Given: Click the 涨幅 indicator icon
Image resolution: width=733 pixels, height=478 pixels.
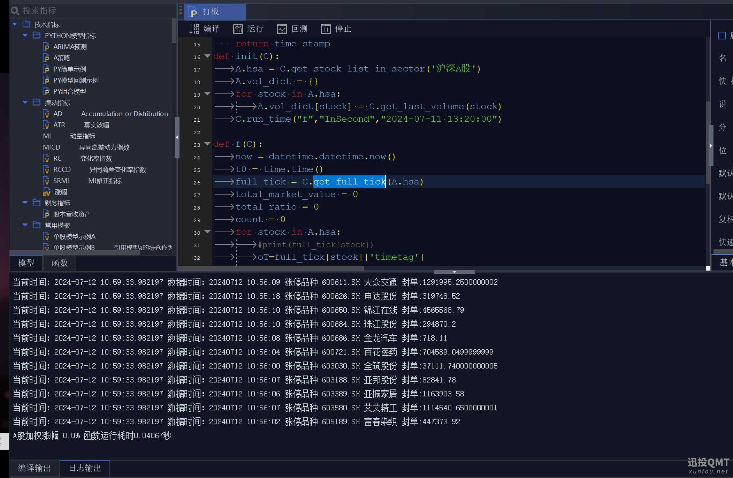Looking at the screenshot, I should [47, 192].
